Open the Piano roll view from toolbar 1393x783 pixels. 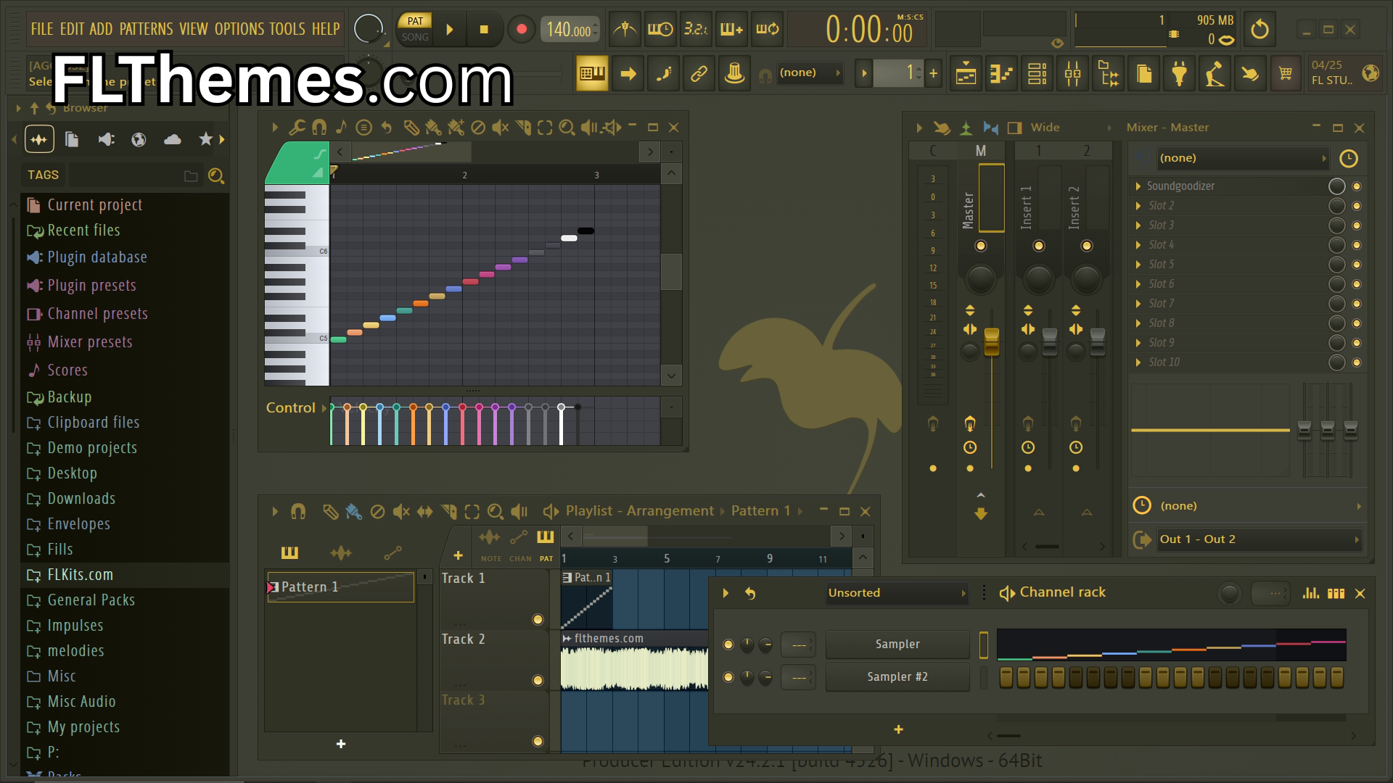click(x=1001, y=73)
